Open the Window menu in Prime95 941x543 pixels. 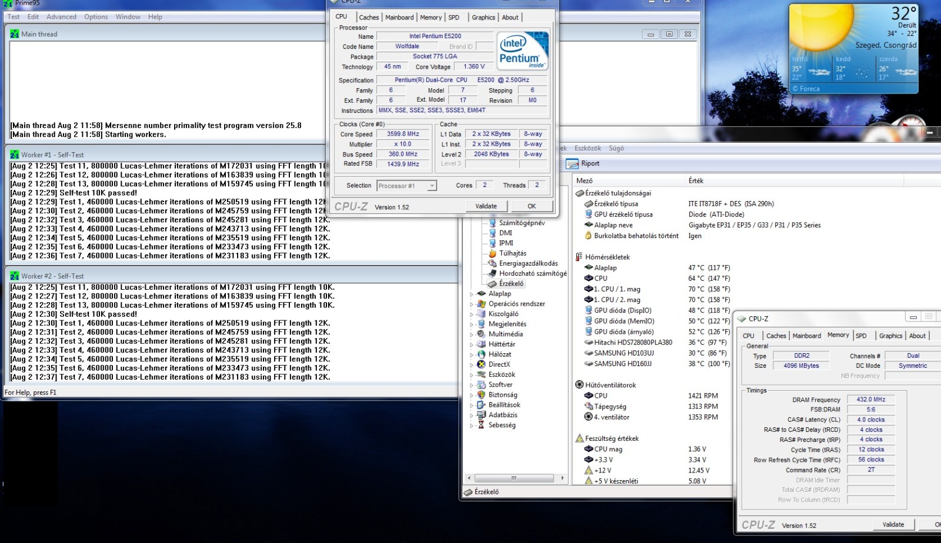pos(128,16)
